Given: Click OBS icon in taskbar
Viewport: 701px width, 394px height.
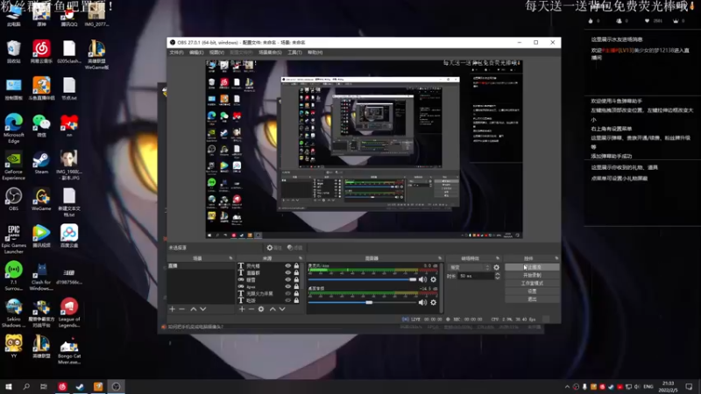Looking at the screenshot, I should click(x=116, y=386).
